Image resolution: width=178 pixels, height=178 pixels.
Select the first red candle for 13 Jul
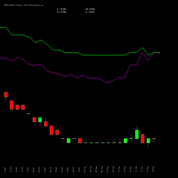[6, 95]
